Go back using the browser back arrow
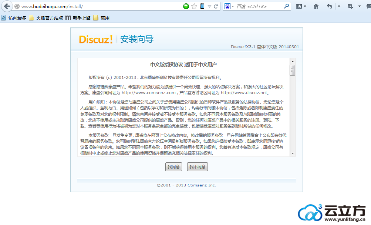Screen dimensions: 371x225 point(7,6)
